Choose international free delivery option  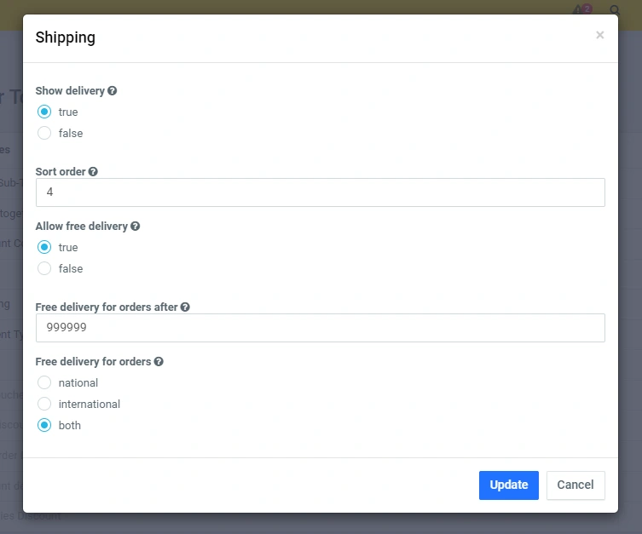[44, 405]
